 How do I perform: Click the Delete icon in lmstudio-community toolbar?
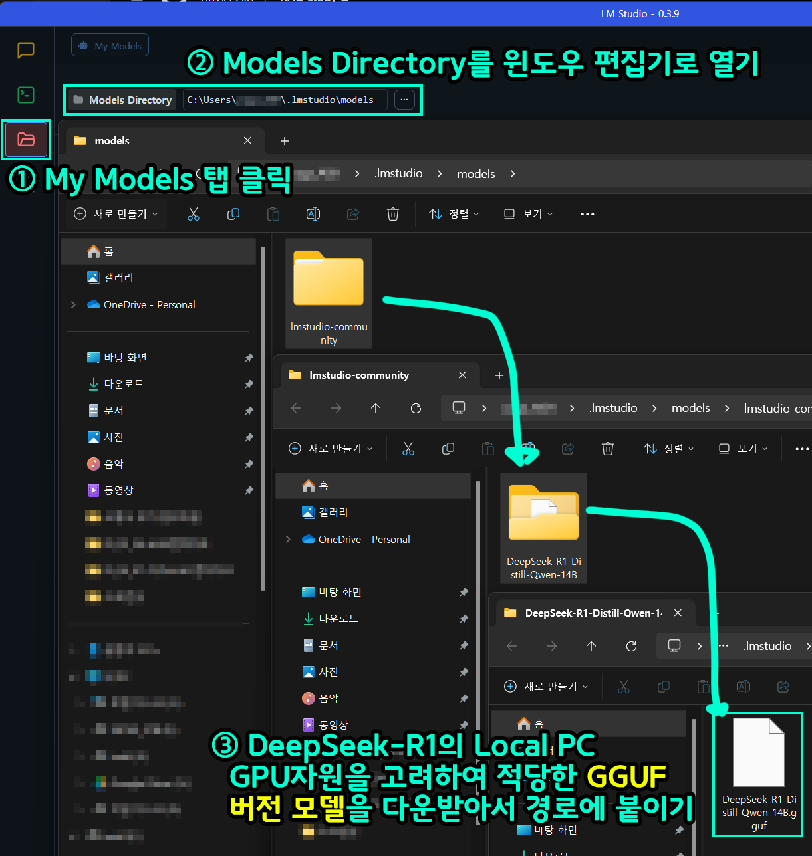[608, 449]
